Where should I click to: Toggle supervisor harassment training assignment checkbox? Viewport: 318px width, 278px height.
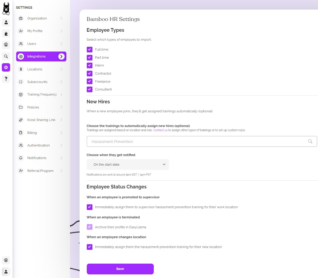point(89,207)
